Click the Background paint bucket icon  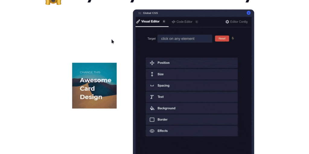[x=152, y=108]
